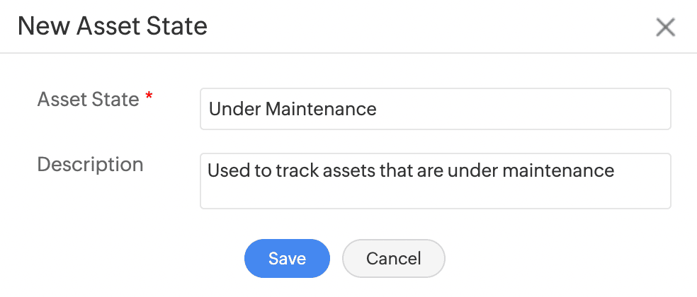Close the New Asset State dialog
The image size is (697, 297).
coord(665,28)
